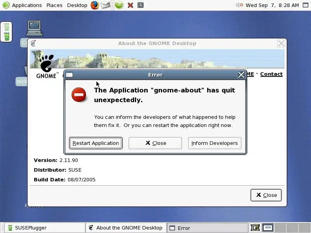The width and height of the screenshot is (311, 233).
Task: Open the mail envelope launcher icon
Action: pos(105,5)
